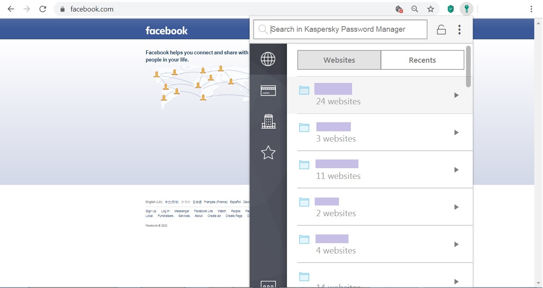This screenshot has width=543, height=288.
Task: Click the '24 websites' count text
Action: pos(338,101)
